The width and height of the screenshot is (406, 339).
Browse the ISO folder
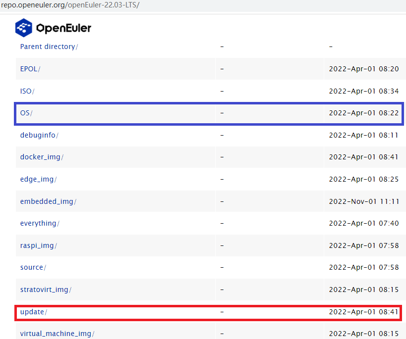coord(26,91)
